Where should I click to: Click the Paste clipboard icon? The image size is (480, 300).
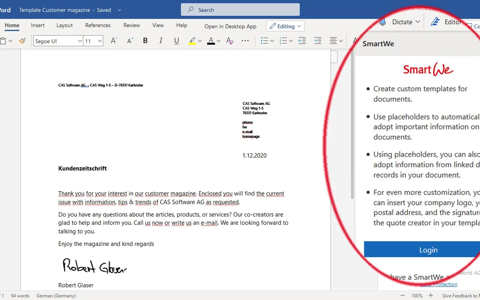pos(3,41)
